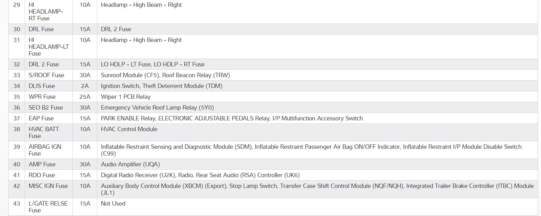Screen dimensions: 541x216
Task: Select the "AMP Fuse" name cell
Action: (x=42, y=164)
